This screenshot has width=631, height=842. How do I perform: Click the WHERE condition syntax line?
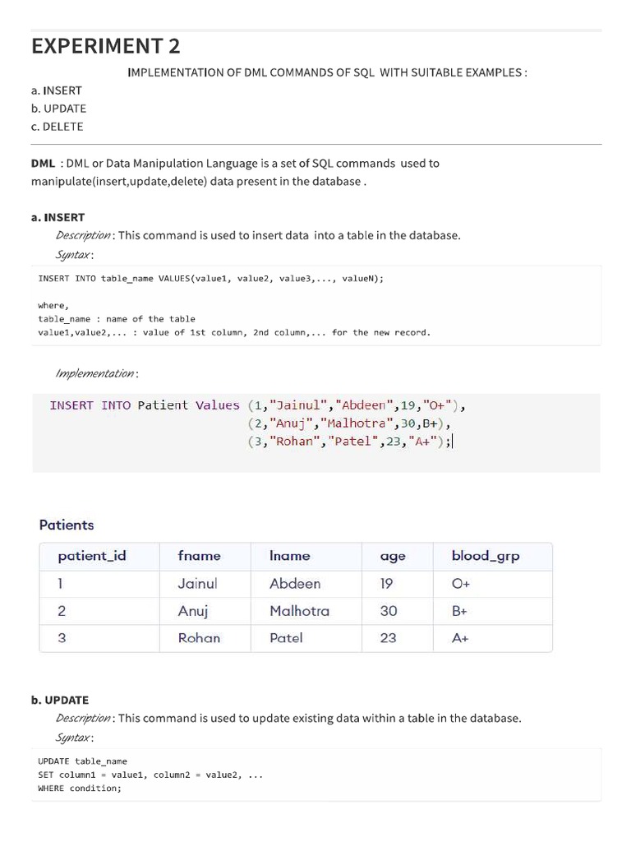pyautogui.click(x=80, y=788)
